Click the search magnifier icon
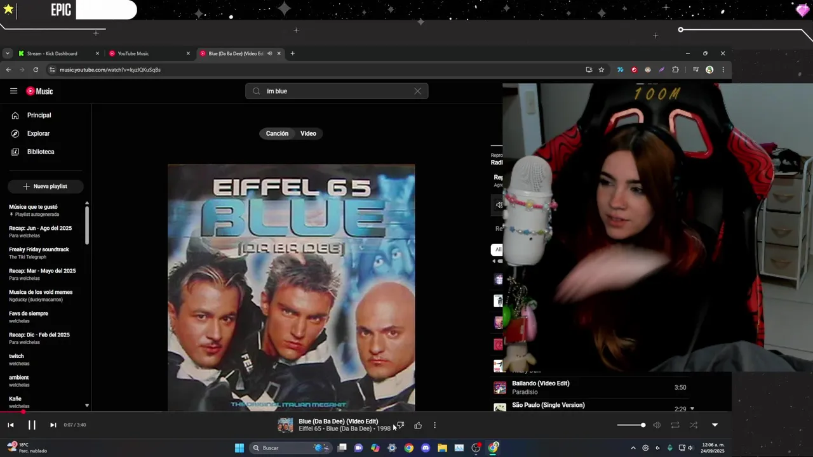Screen dimensions: 813x457 [257, 91]
